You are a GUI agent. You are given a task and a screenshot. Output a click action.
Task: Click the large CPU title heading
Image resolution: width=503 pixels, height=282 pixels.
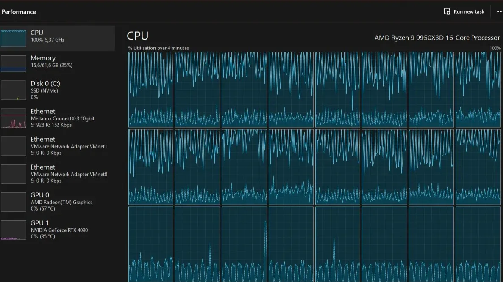(x=138, y=36)
